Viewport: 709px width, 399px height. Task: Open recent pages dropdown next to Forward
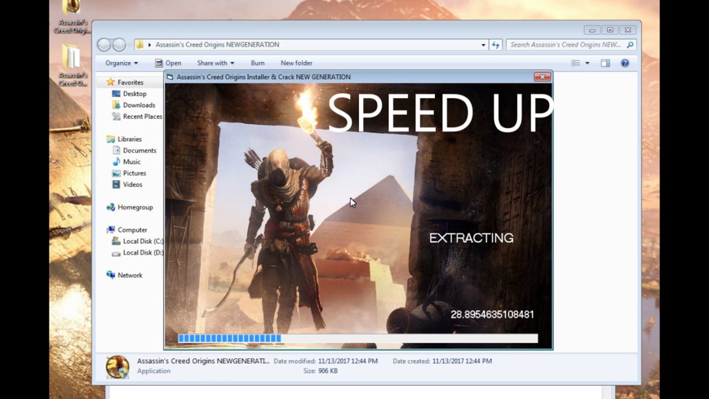[130, 45]
